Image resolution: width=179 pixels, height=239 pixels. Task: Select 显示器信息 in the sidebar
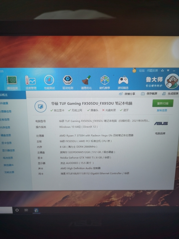[x=9, y=150]
